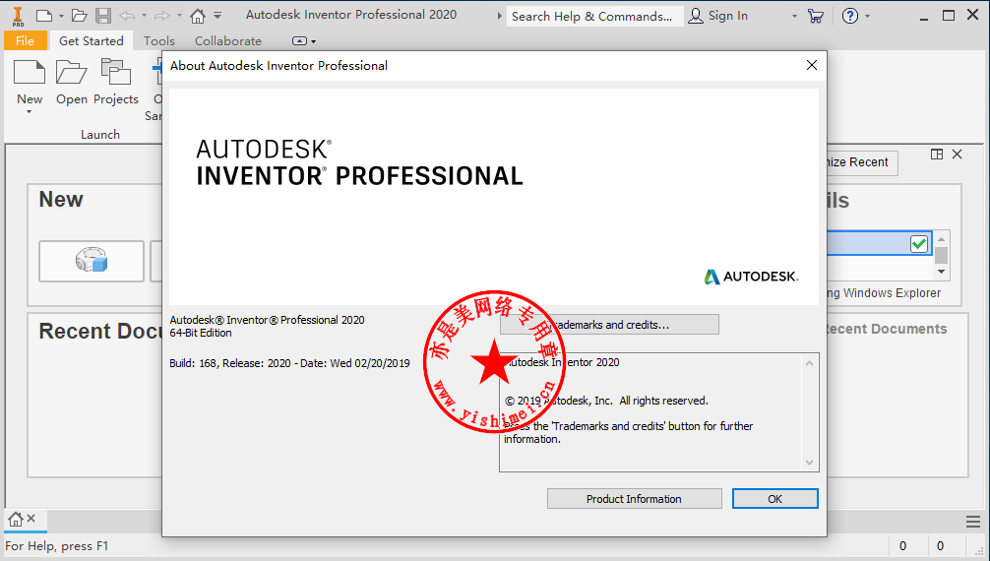Click the Open ribbon button
The image size is (990, 561).
coord(71,82)
